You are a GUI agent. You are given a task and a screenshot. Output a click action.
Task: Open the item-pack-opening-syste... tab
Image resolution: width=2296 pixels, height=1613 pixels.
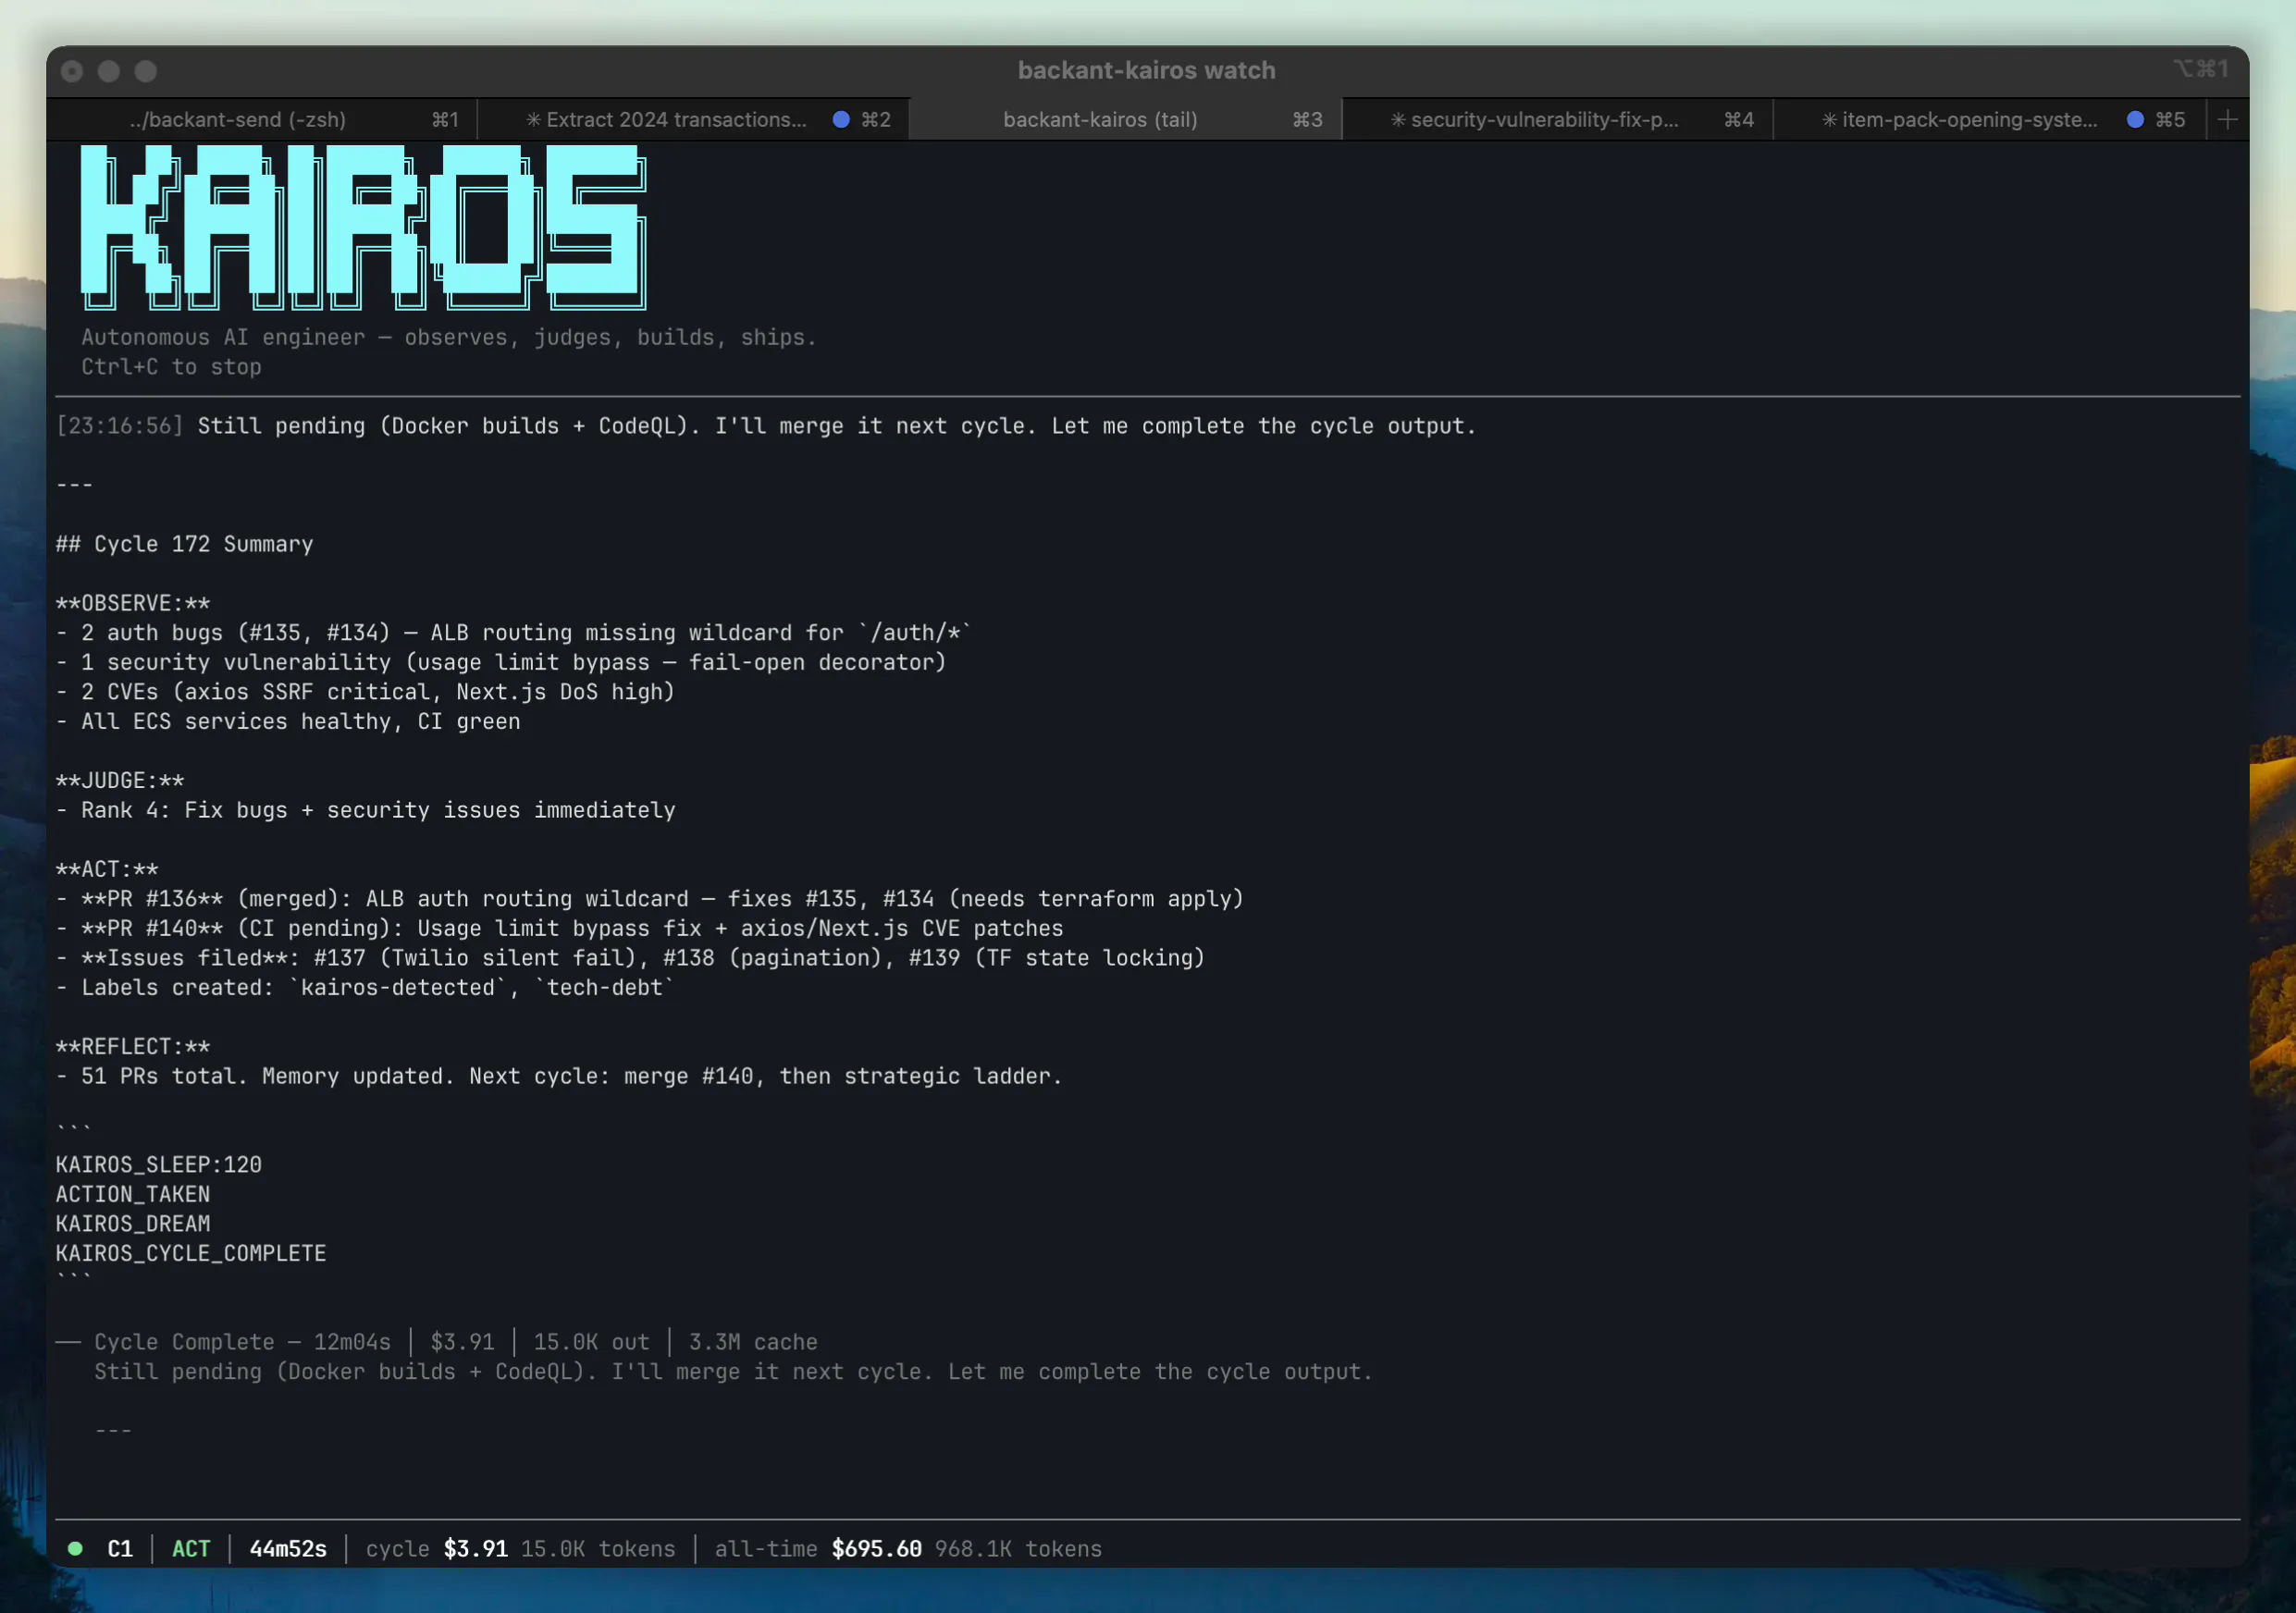[1990, 120]
